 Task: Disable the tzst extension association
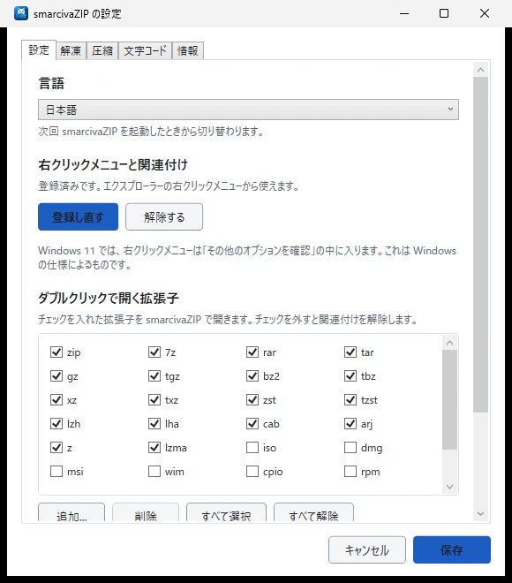(350, 399)
